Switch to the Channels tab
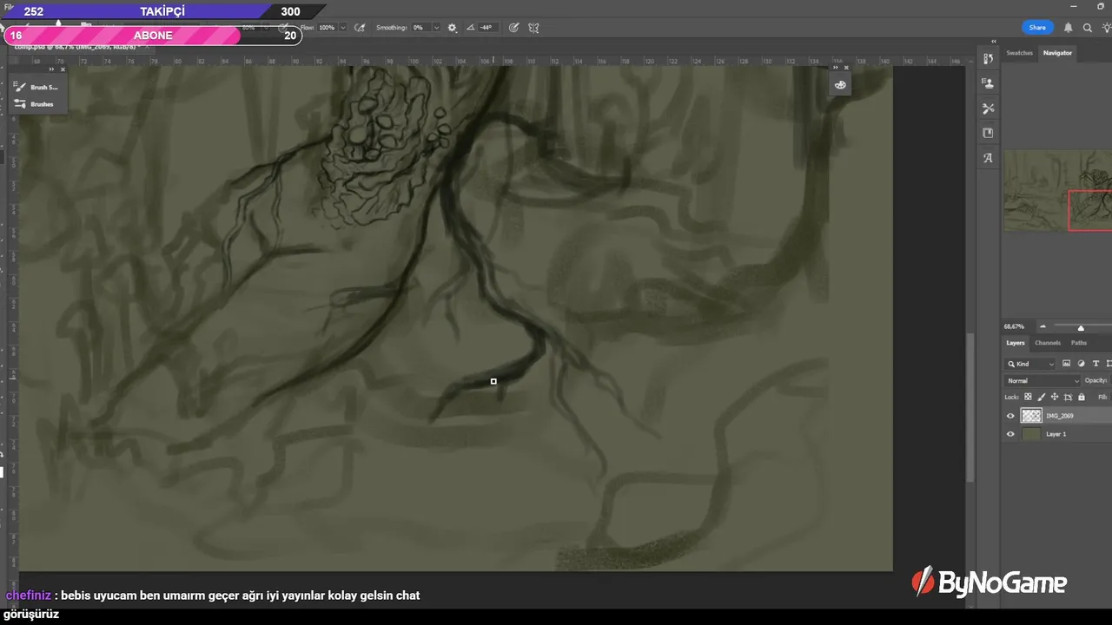 pos(1048,343)
